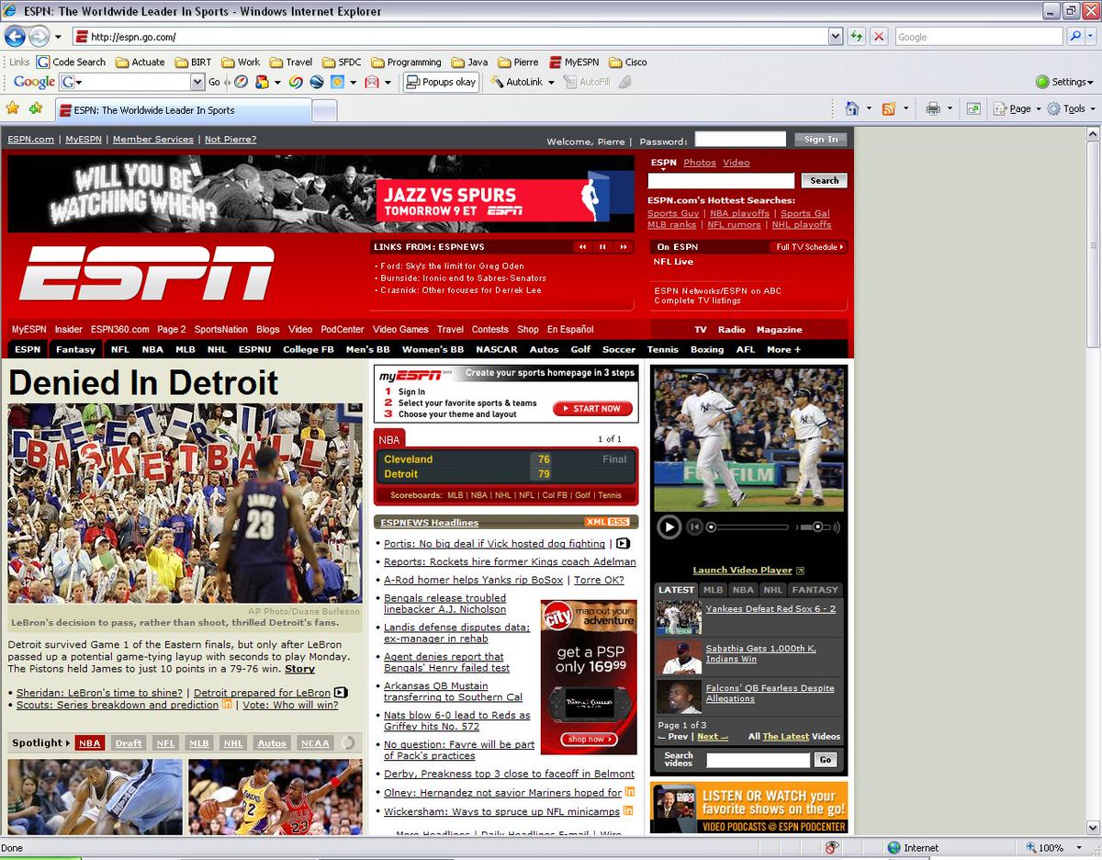Image resolution: width=1102 pixels, height=860 pixels.
Task: Click the green Settings indicator in Google toolbar
Action: click(1042, 82)
